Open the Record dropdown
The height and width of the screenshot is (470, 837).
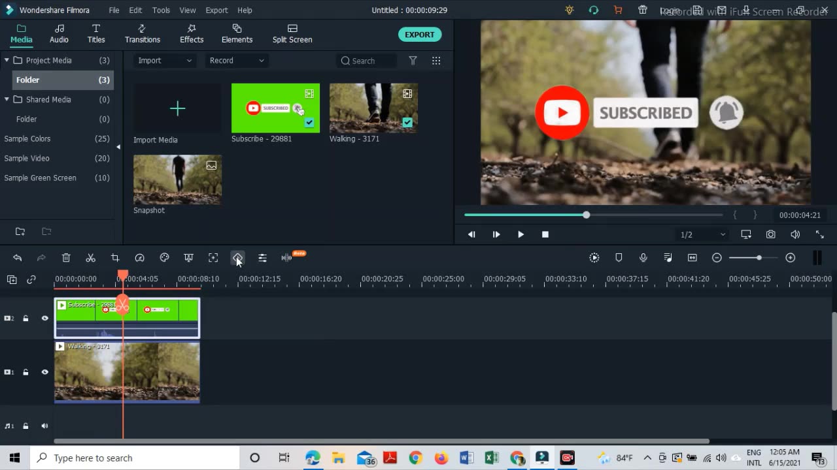pyautogui.click(x=237, y=61)
